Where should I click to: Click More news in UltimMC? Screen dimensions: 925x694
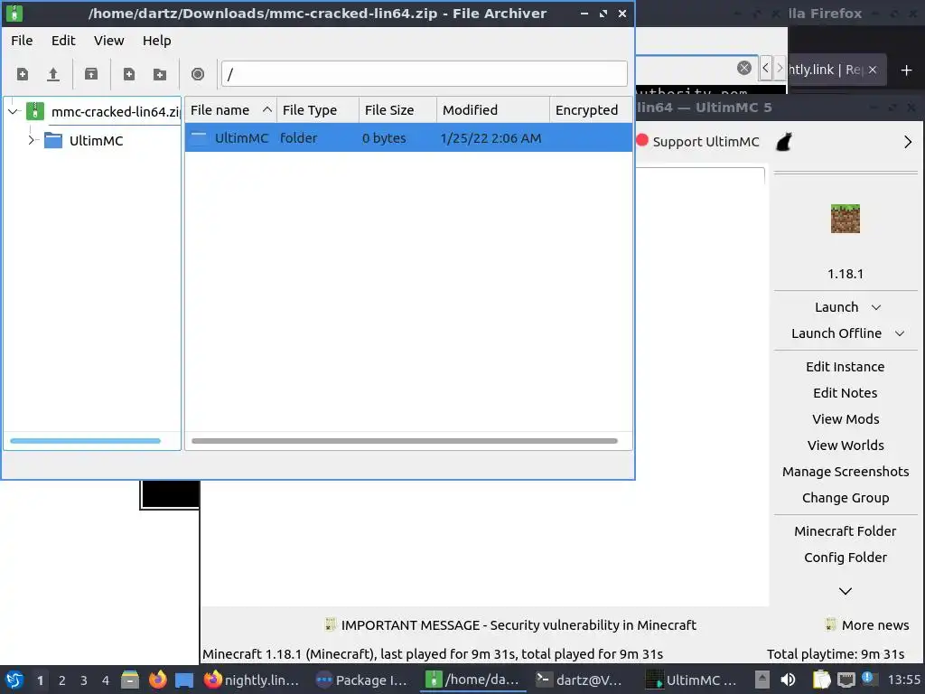click(x=867, y=625)
